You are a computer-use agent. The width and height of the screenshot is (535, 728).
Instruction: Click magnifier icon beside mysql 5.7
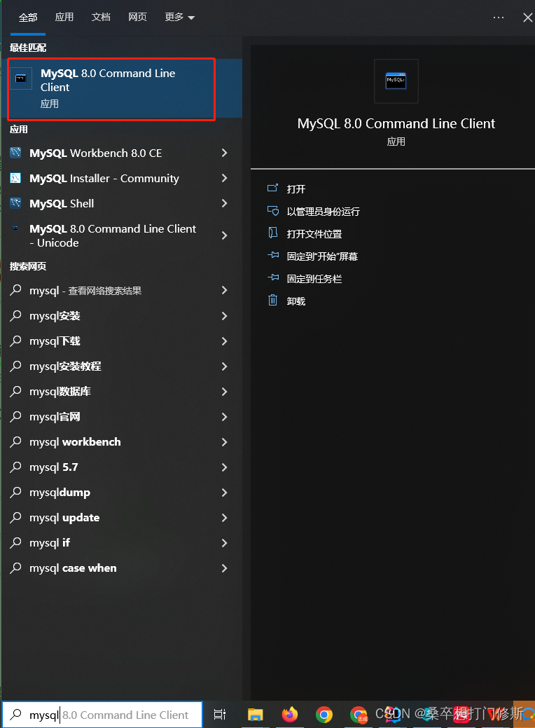tap(16, 467)
